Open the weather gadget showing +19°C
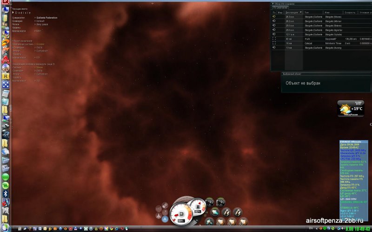Image resolution: width=372 pixels, height=232 pixels. 351,109
